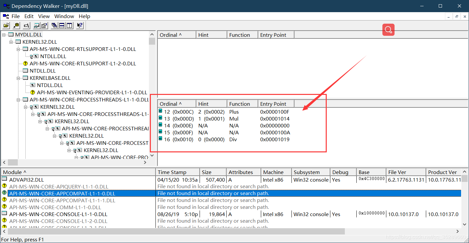Click the module icon beside KERNELBASE.DLL
Viewport: 469px width, 243px height.
[25, 78]
